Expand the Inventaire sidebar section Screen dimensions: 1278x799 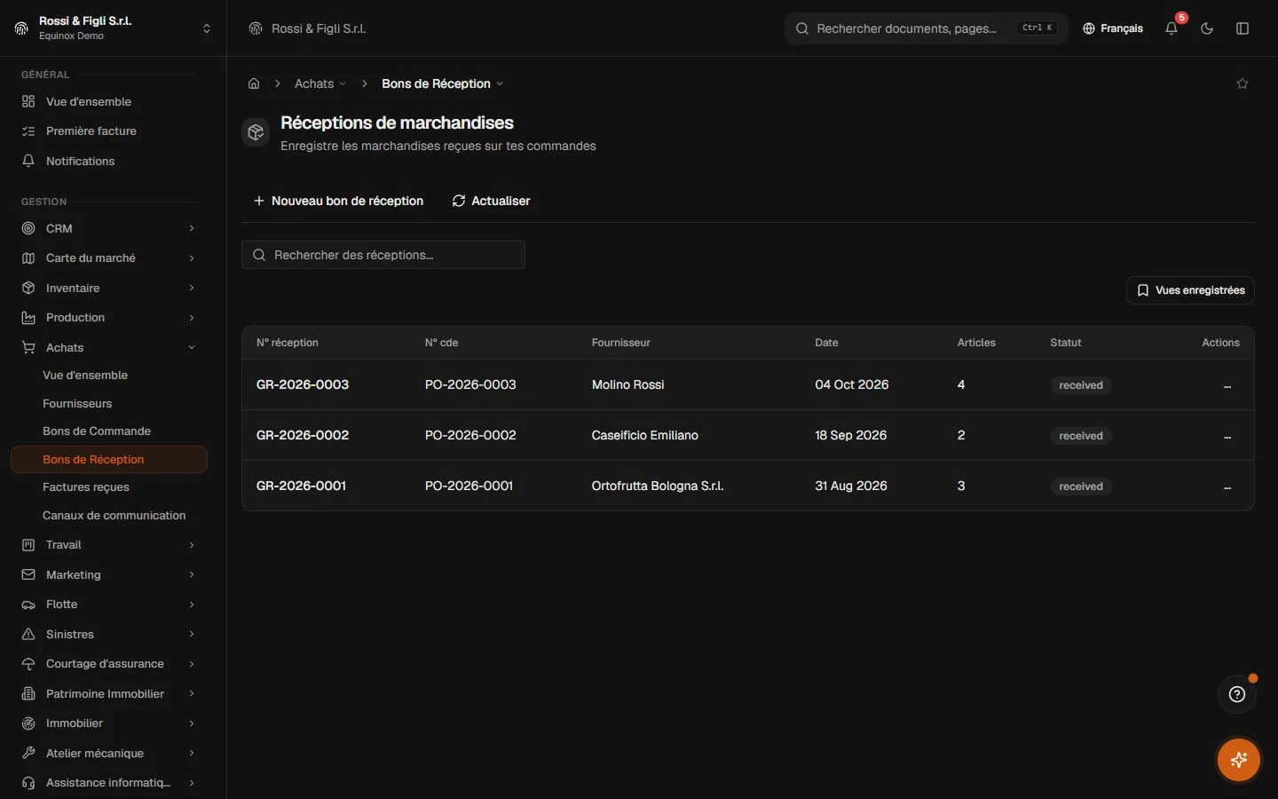[x=108, y=288]
